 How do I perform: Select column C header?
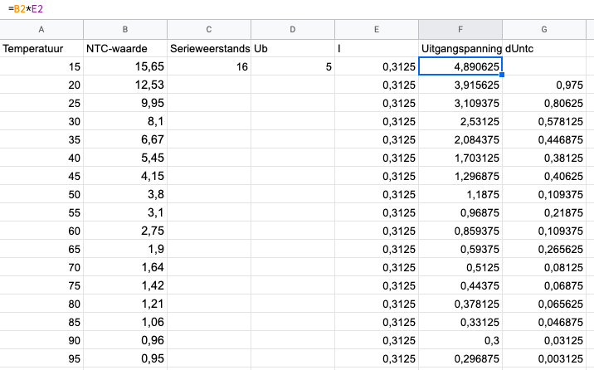[x=209, y=29]
